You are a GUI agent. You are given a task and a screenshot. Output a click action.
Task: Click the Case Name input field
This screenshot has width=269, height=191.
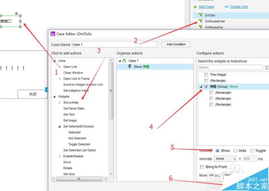point(114,44)
